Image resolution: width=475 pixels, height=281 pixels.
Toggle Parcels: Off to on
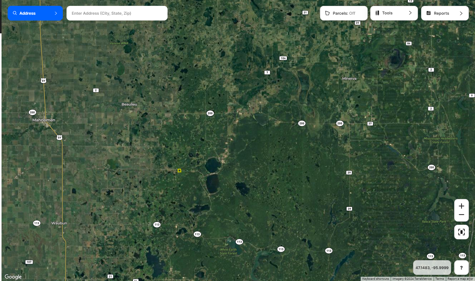point(344,13)
